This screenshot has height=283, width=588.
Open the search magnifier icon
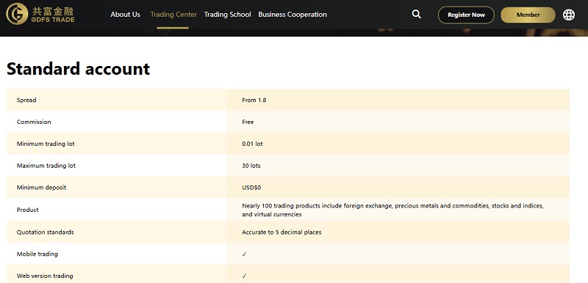(x=416, y=15)
